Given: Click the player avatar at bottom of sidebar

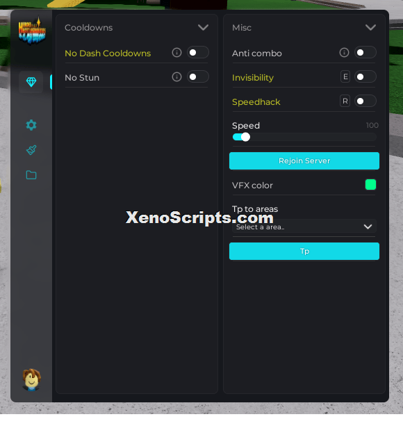Looking at the screenshot, I should point(32,379).
